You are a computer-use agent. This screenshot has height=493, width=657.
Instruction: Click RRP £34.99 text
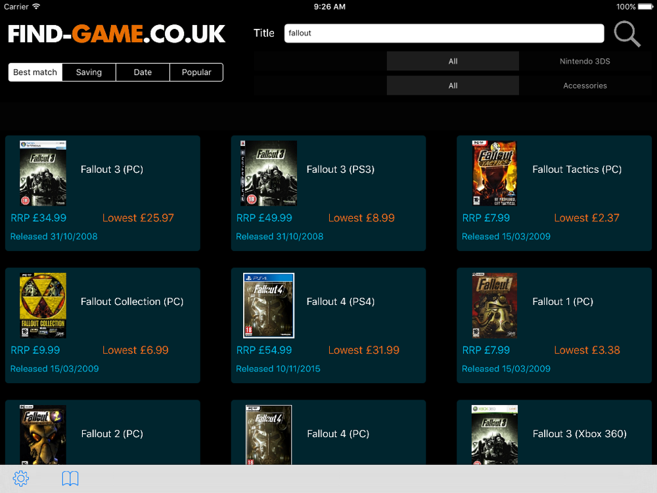[x=39, y=218]
